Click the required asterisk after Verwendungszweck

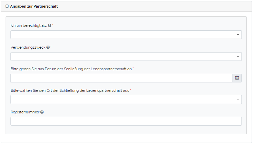(51, 47)
